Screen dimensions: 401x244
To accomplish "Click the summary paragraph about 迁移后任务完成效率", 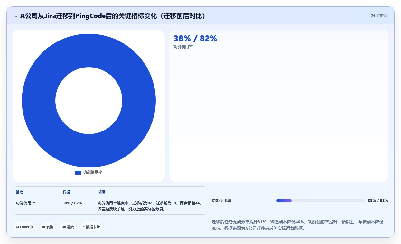I will (298, 225).
